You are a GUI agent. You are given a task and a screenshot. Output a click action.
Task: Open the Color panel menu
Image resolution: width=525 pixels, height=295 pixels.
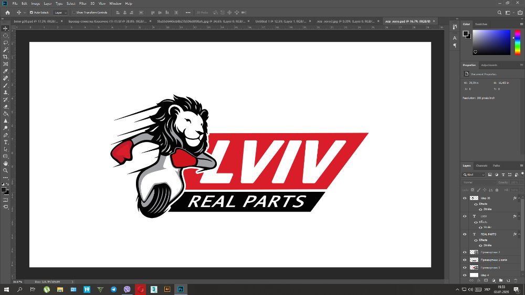point(521,24)
